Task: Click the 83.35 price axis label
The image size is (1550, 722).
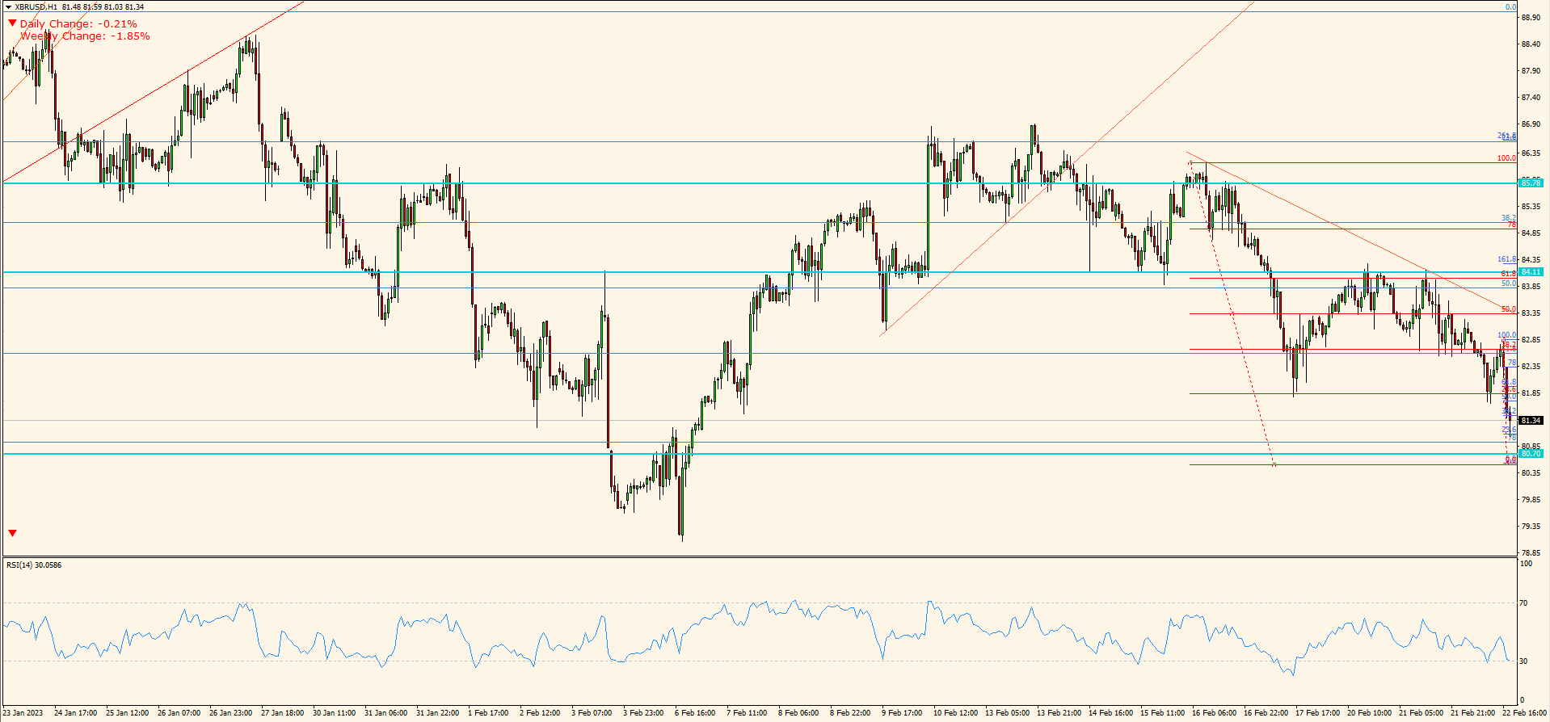Action: coord(1531,313)
